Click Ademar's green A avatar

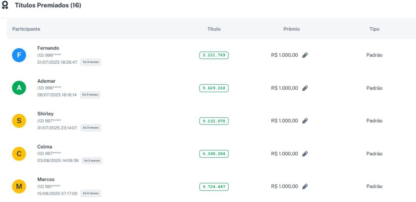(x=19, y=88)
